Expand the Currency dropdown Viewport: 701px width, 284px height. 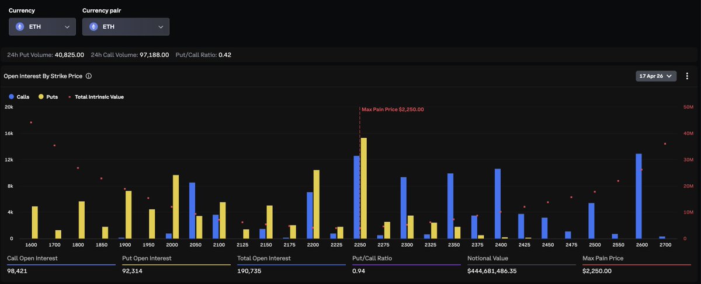tap(67, 27)
